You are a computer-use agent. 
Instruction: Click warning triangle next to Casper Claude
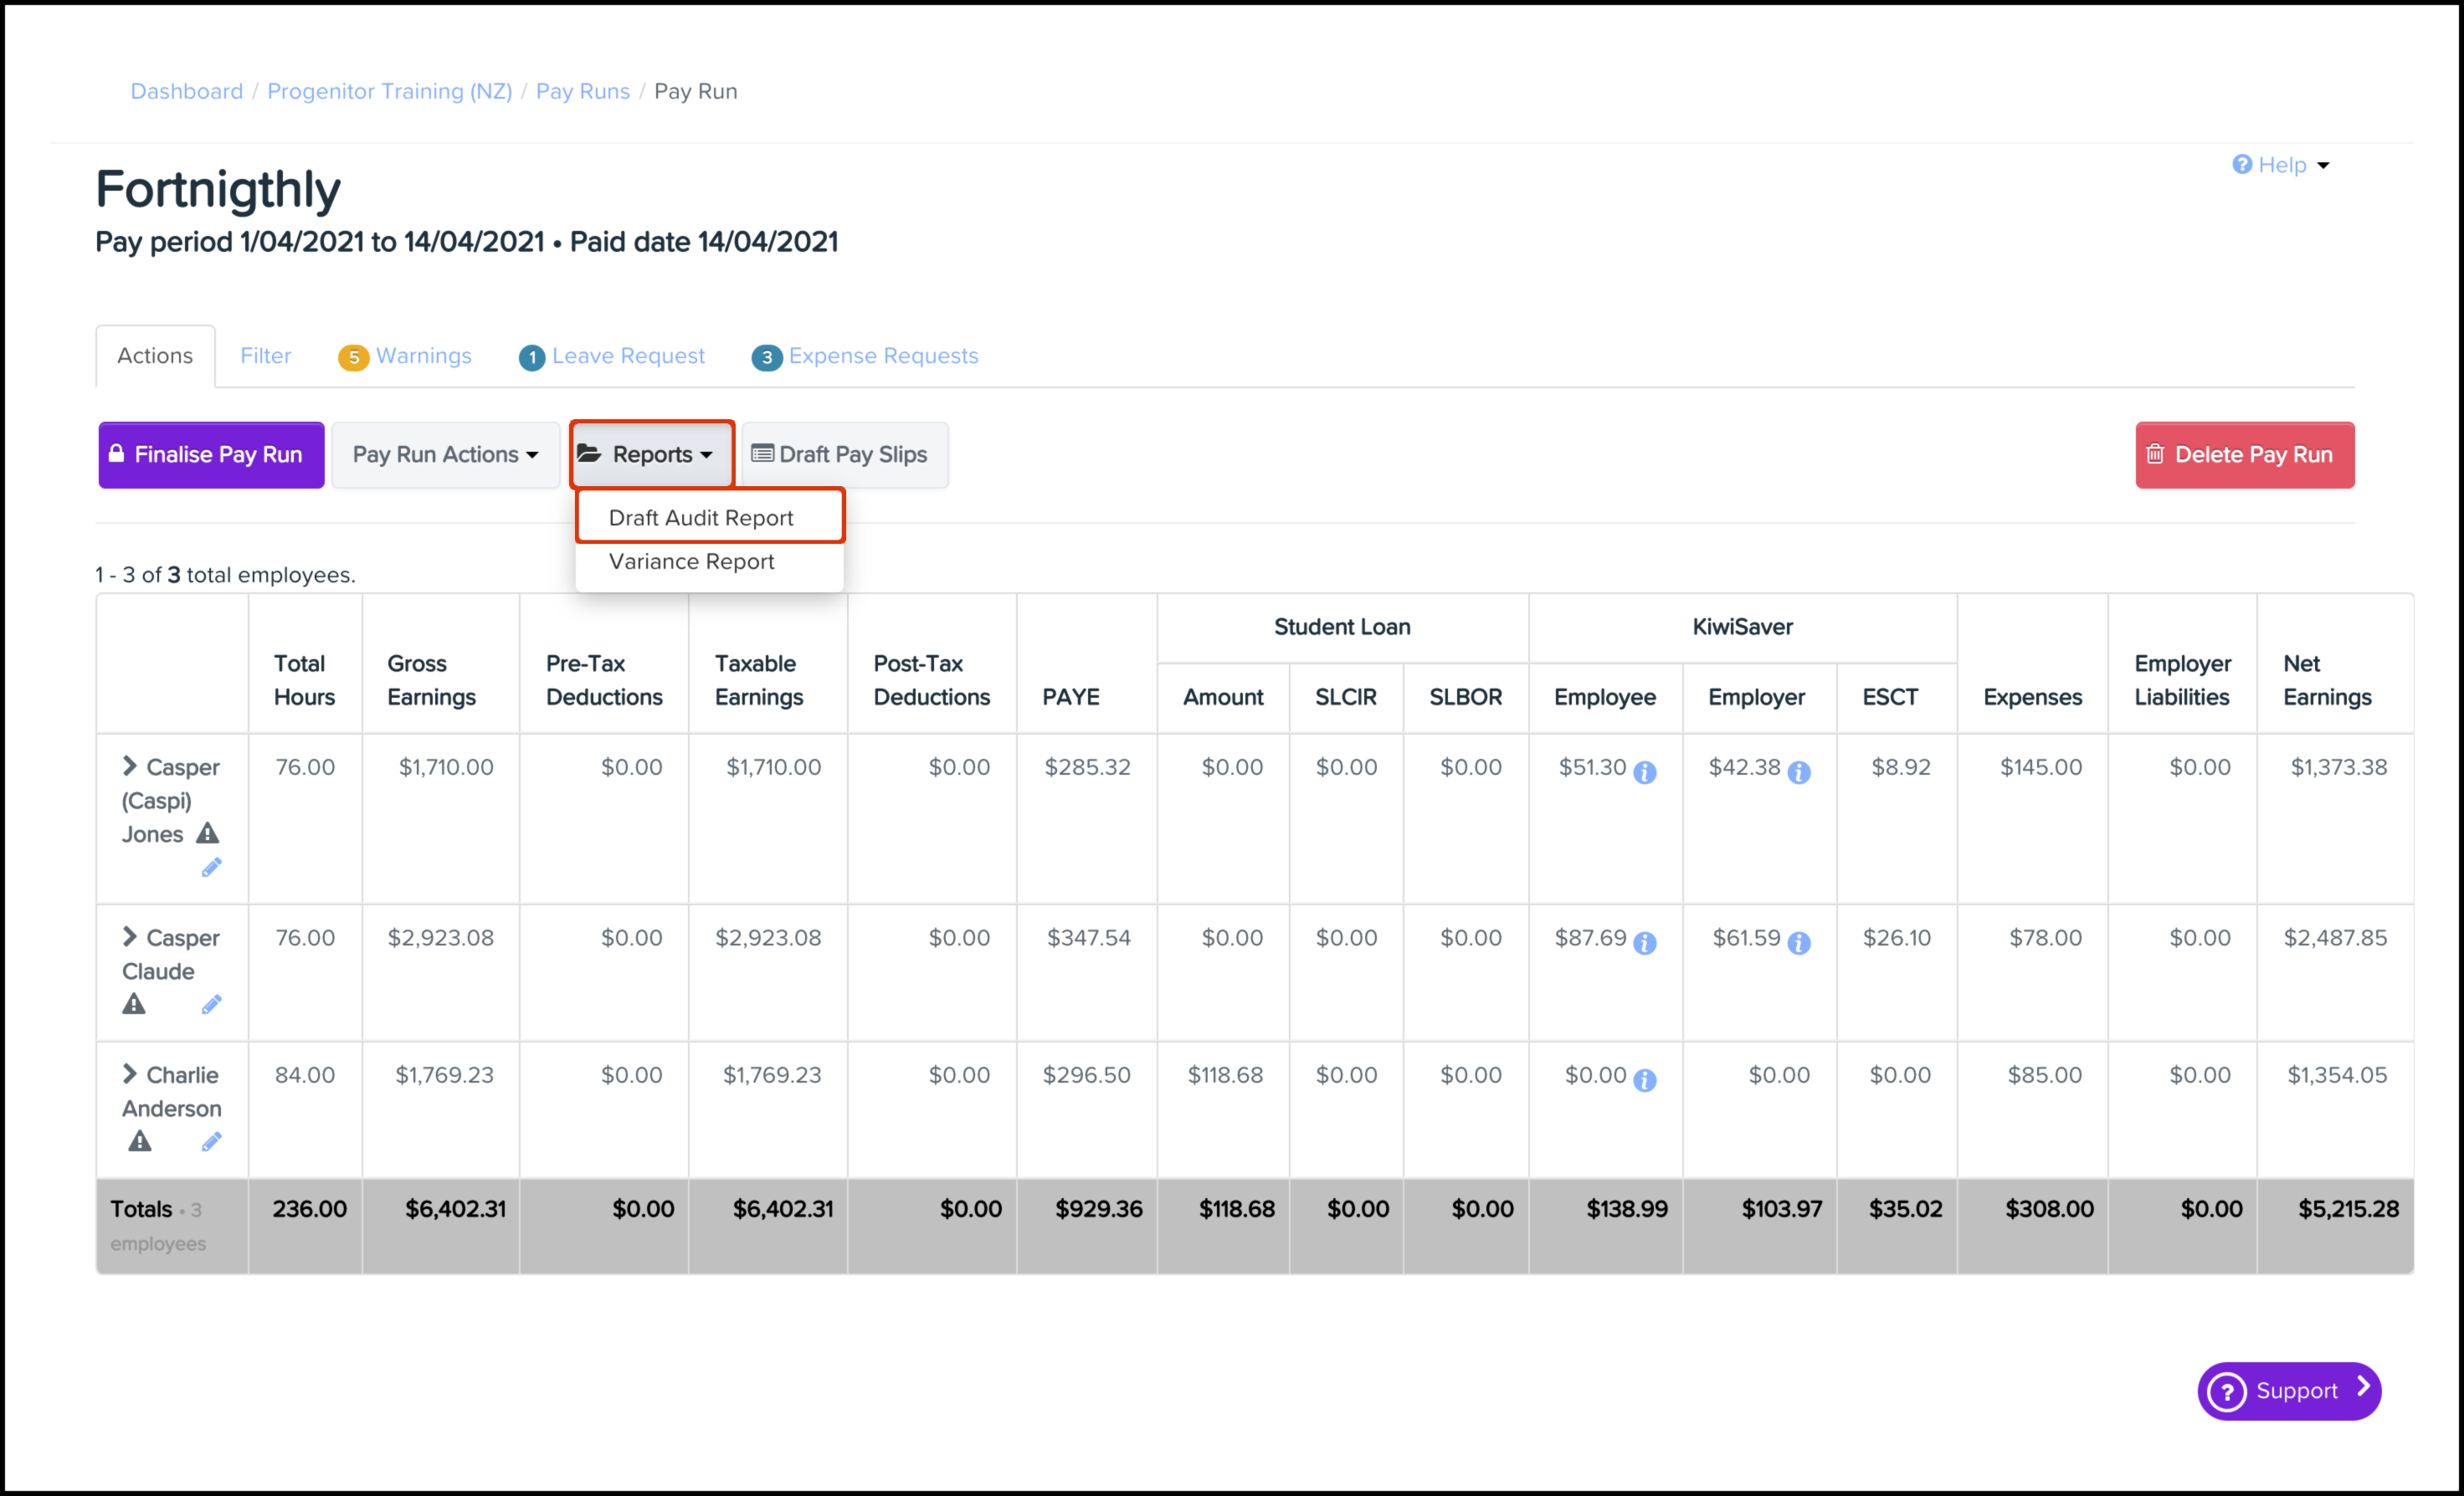click(x=134, y=1004)
